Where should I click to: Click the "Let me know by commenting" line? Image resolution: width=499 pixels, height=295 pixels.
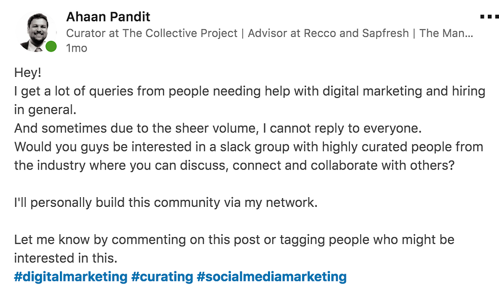click(234, 239)
